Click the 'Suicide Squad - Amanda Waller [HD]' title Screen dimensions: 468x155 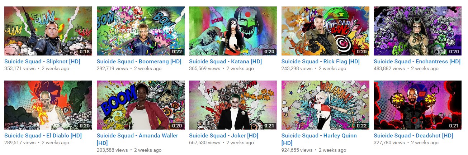137,139
